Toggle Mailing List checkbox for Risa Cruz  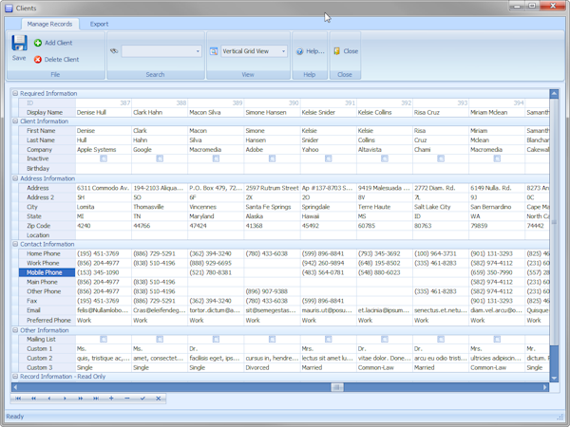coord(441,339)
